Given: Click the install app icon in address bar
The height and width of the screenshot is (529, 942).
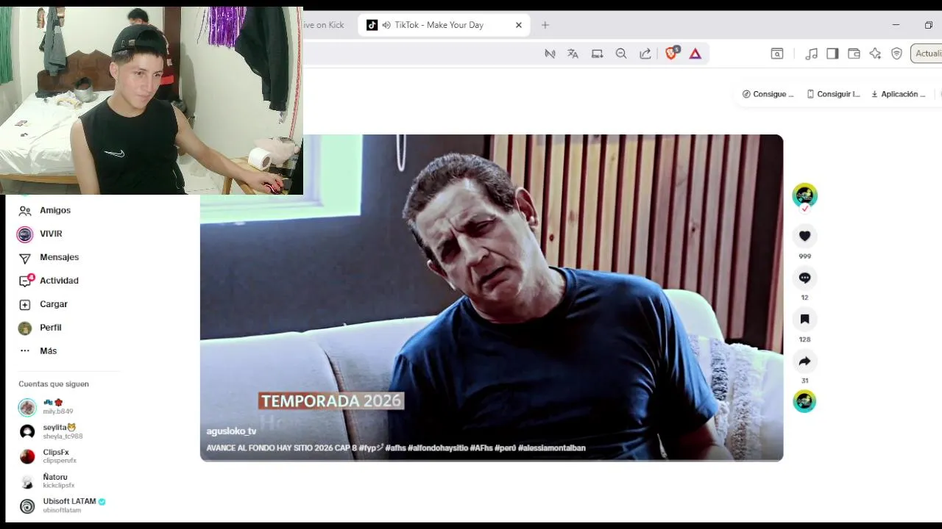Looking at the screenshot, I should tap(597, 54).
